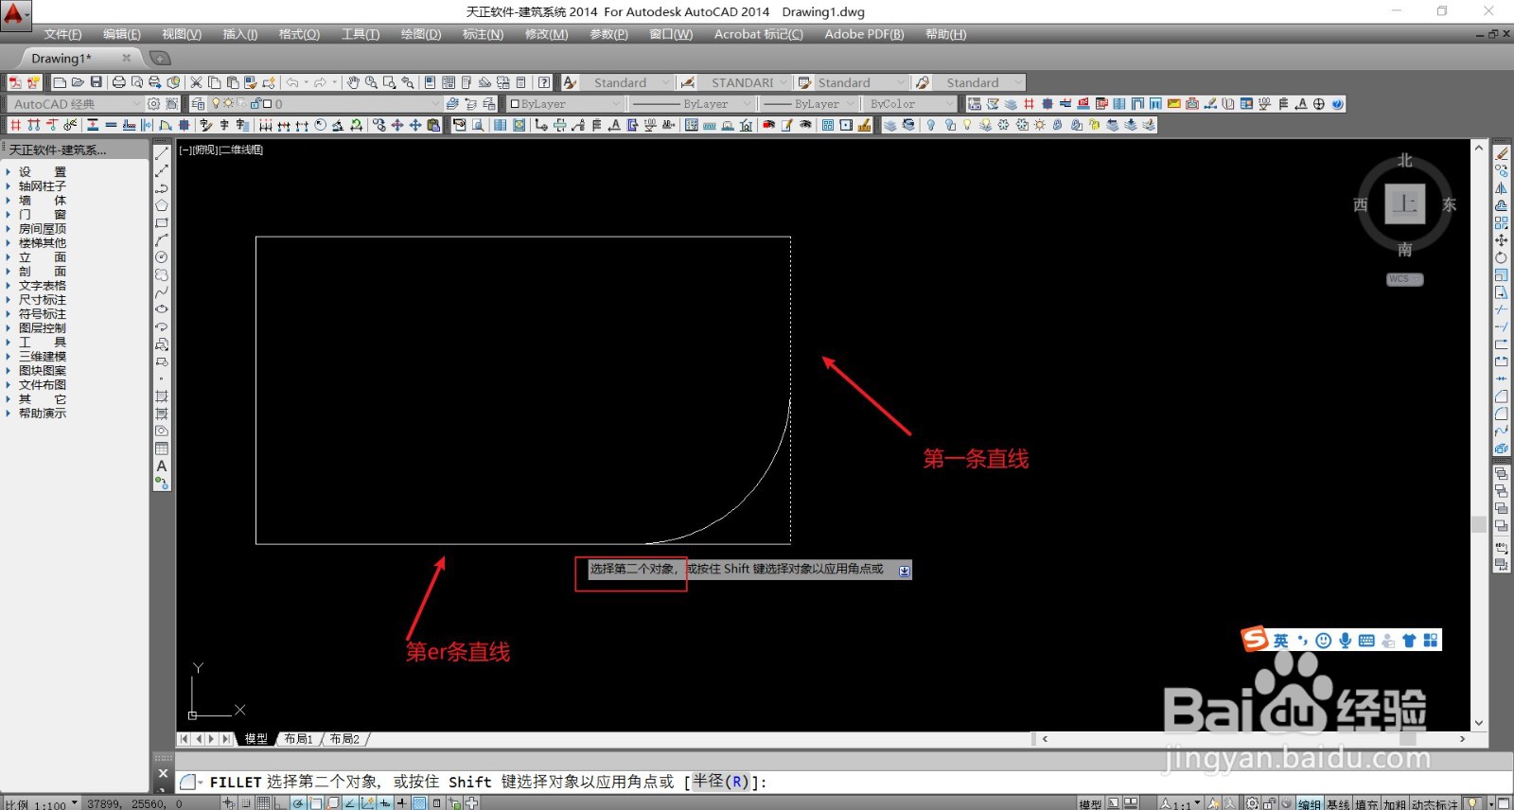The image size is (1514, 810).
Task: Click the 上 face of the ViewCube
Action: pyautogui.click(x=1405, y=203)
